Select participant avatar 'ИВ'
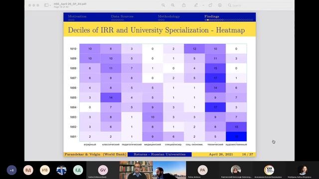319x179 pixels. pos(45,170)
